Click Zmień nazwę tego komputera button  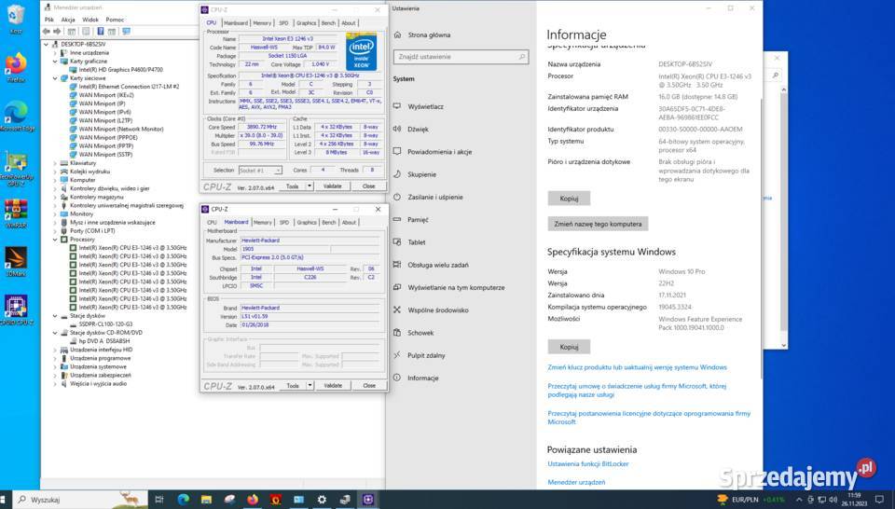point(598,224)
